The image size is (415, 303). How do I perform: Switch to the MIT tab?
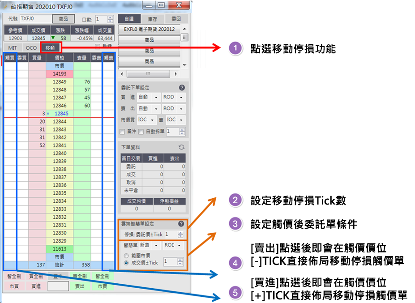point(13,48)
